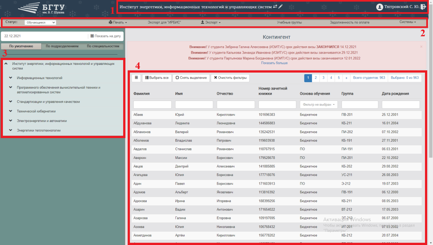Select the Авдалов student row
Viewport: 433px width, 245px height.
276,149
